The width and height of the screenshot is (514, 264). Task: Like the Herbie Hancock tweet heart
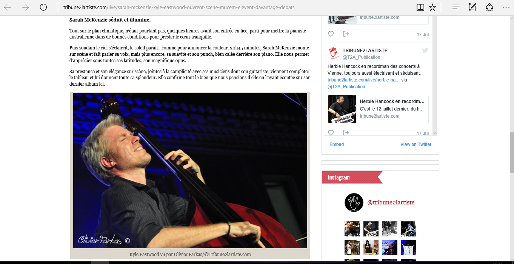click(331, 133)
